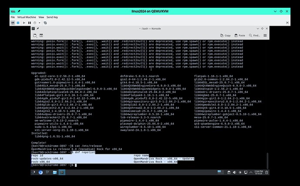Open the guest application launcher menu
Screen dimensions: 300x186
tap(33, 172)
